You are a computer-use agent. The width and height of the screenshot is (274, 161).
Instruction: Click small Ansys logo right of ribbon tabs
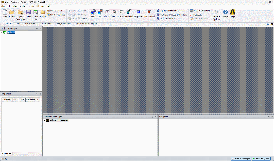272,24
